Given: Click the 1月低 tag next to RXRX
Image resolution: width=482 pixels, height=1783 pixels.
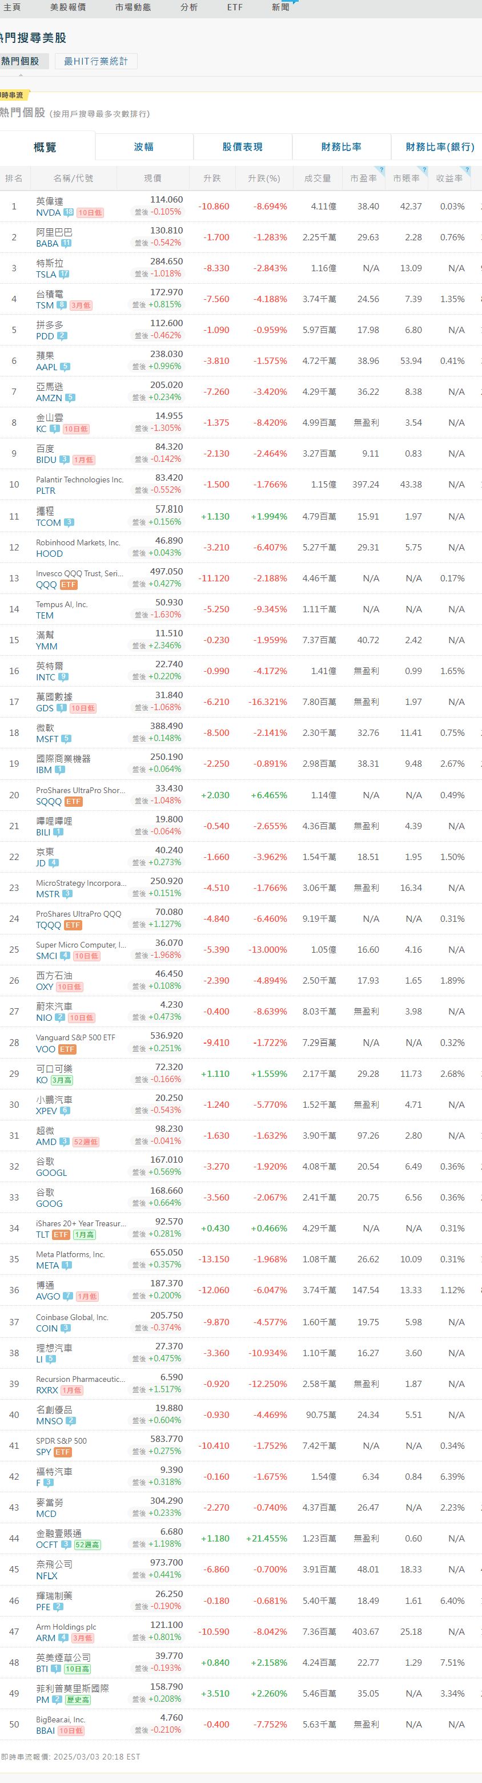Looking at the screenshot, I should click(72, 1390).
